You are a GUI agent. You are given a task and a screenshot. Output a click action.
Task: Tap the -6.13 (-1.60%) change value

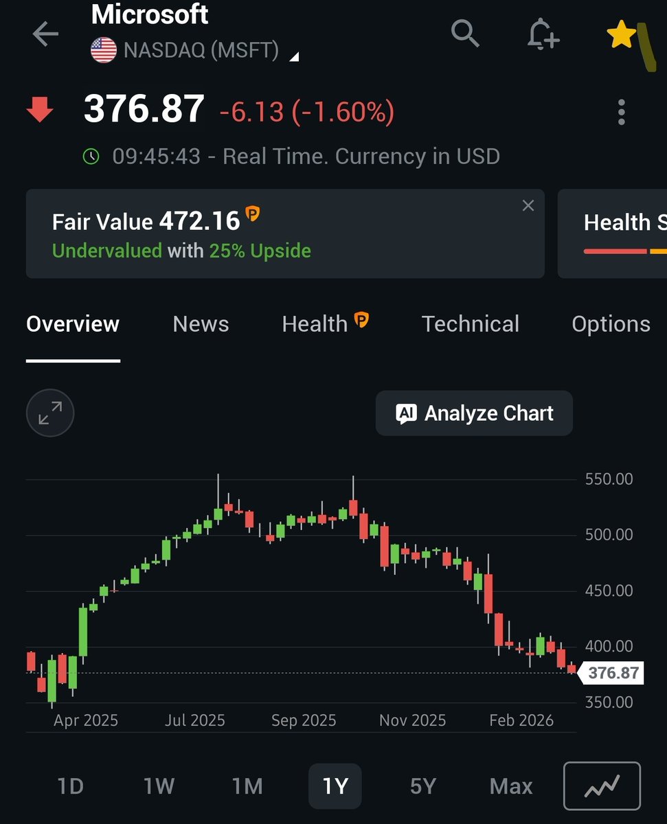tap(306, 112)
